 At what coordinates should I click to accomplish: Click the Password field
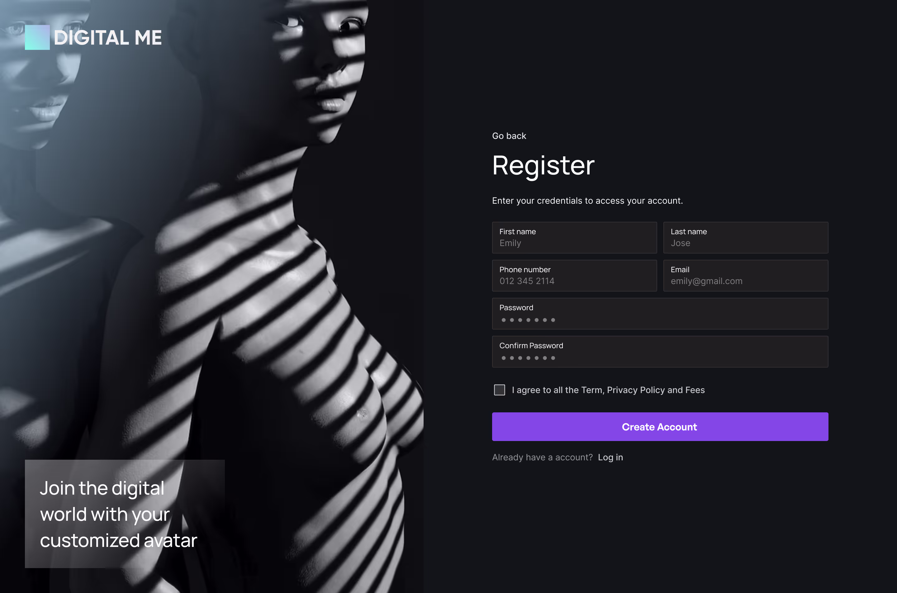pos(660,314)
